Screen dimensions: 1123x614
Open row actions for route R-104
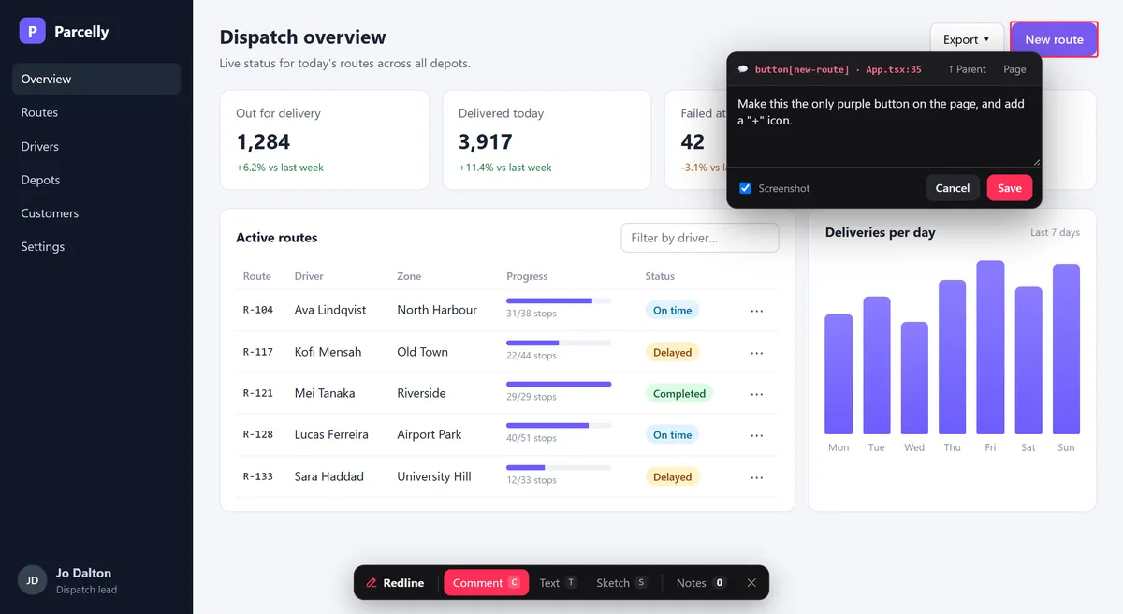click(757, 311)
